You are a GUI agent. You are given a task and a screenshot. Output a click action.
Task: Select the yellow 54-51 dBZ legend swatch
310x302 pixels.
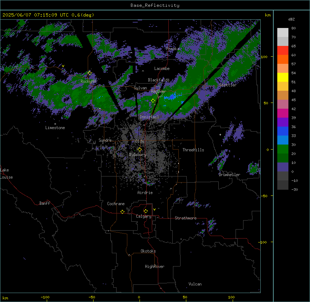coord(283,77)
